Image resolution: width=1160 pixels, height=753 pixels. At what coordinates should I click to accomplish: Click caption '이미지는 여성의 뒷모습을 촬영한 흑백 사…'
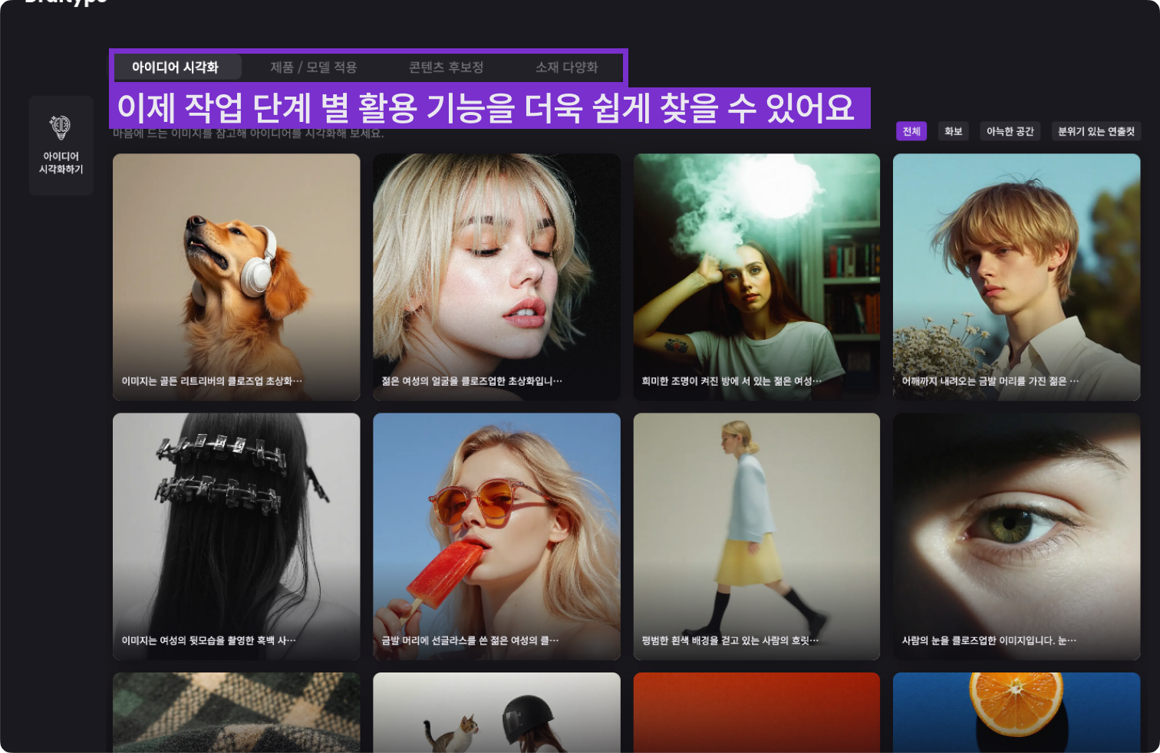[x=209, y=640]
